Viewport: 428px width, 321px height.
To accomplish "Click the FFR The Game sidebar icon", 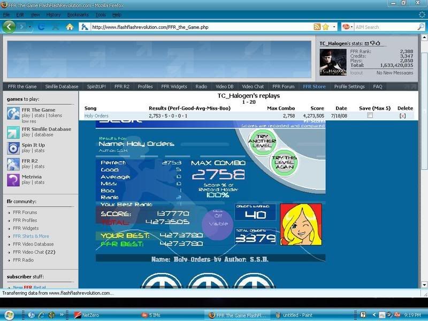I will click(13, 113).
